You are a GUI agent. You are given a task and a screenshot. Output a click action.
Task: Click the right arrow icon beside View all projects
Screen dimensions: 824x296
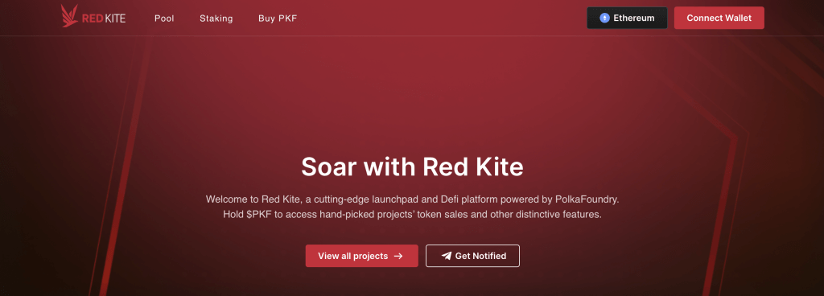point(398,256)
